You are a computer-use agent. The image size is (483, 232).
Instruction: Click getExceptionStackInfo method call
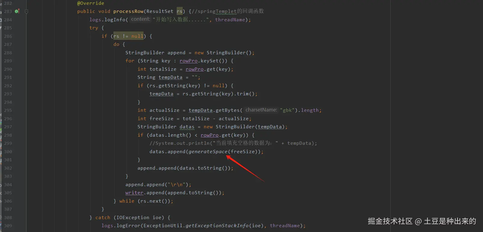217,226
